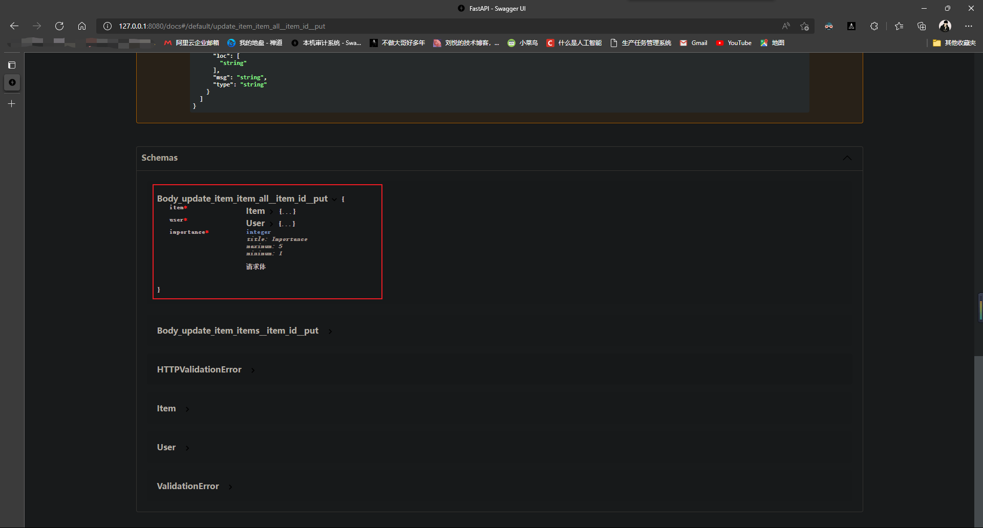Open the browser settings ellipsis menu
Image resolution: width=983 pixels, height=528 pixels.
(x=969, y=26)
